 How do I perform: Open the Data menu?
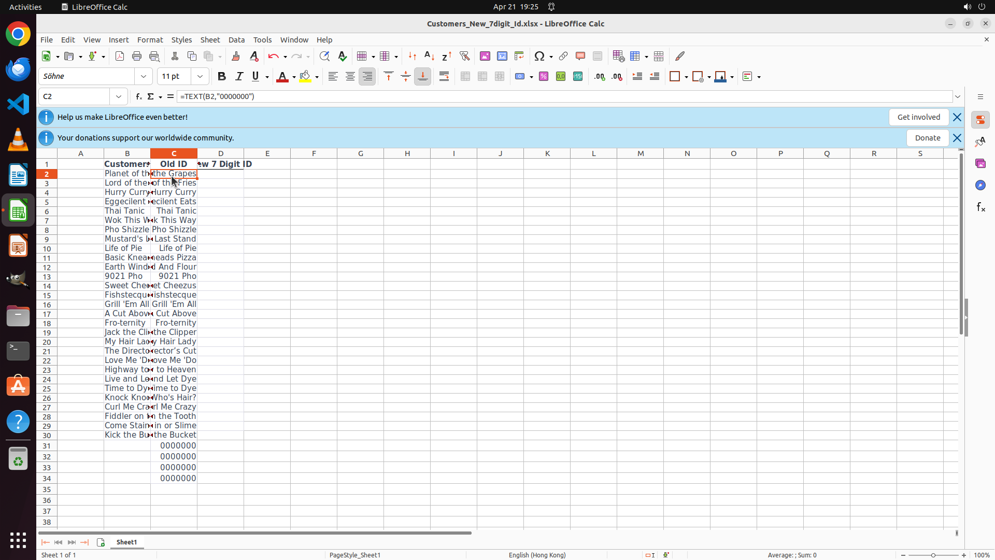click(236, 40)
